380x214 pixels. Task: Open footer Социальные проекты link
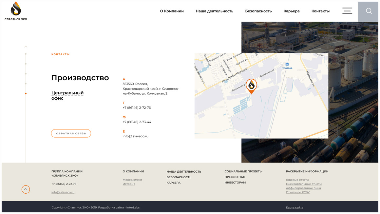pos(243,171)
